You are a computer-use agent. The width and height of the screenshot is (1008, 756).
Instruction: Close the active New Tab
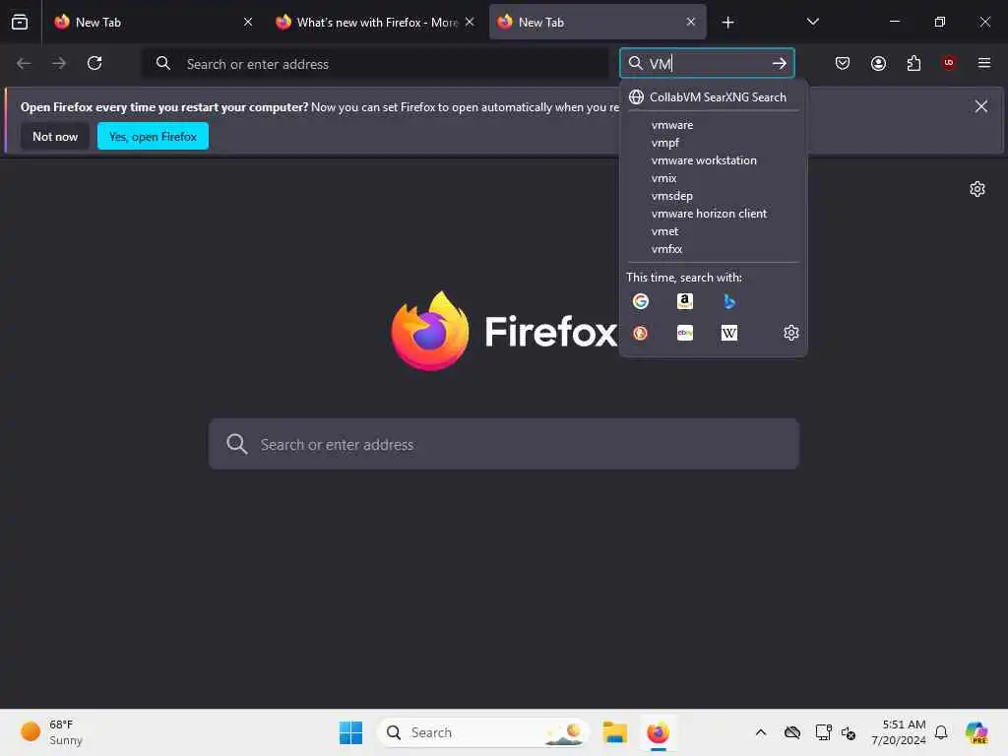(x=691, y=22)
